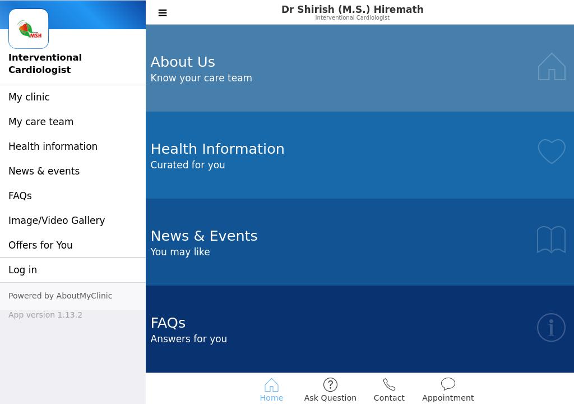Open My clinic from the side menu
Viewport: 574px width, 404px height.
click(x=73, y=97)
